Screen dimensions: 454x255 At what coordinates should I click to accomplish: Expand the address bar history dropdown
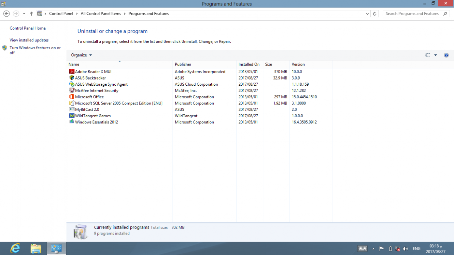pos(367,14)
